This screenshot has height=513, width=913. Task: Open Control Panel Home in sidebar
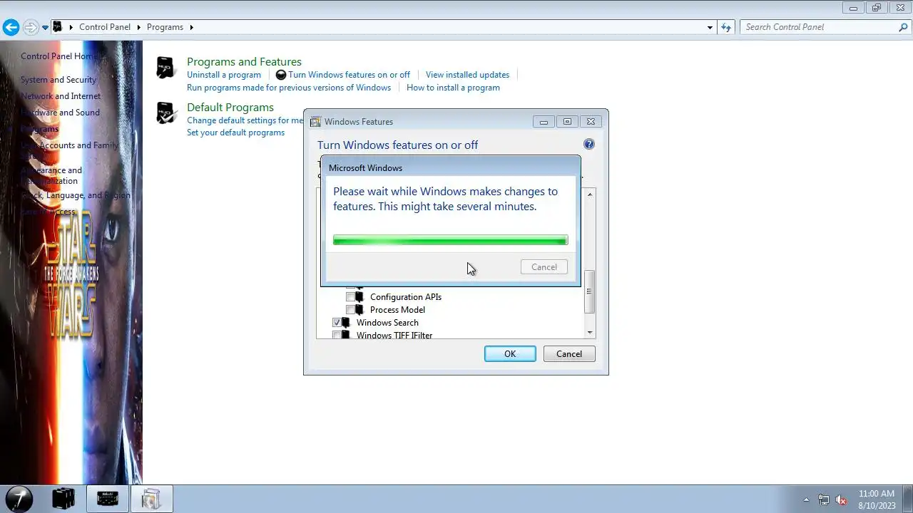(58, 56)
